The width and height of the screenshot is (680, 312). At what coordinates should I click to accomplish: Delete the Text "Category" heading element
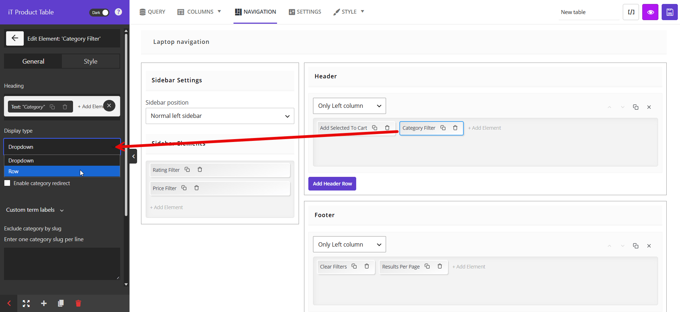click(65, 107)
